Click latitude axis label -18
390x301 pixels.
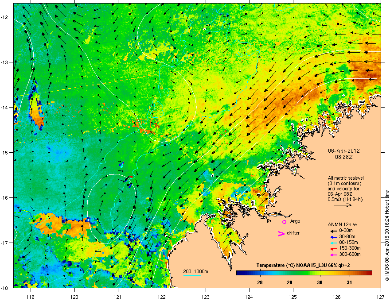point(4,288)
